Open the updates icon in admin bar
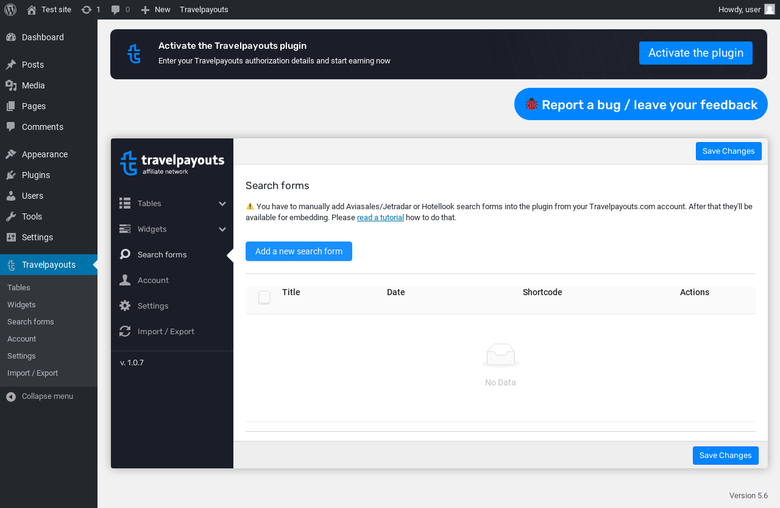 (87, 10)
